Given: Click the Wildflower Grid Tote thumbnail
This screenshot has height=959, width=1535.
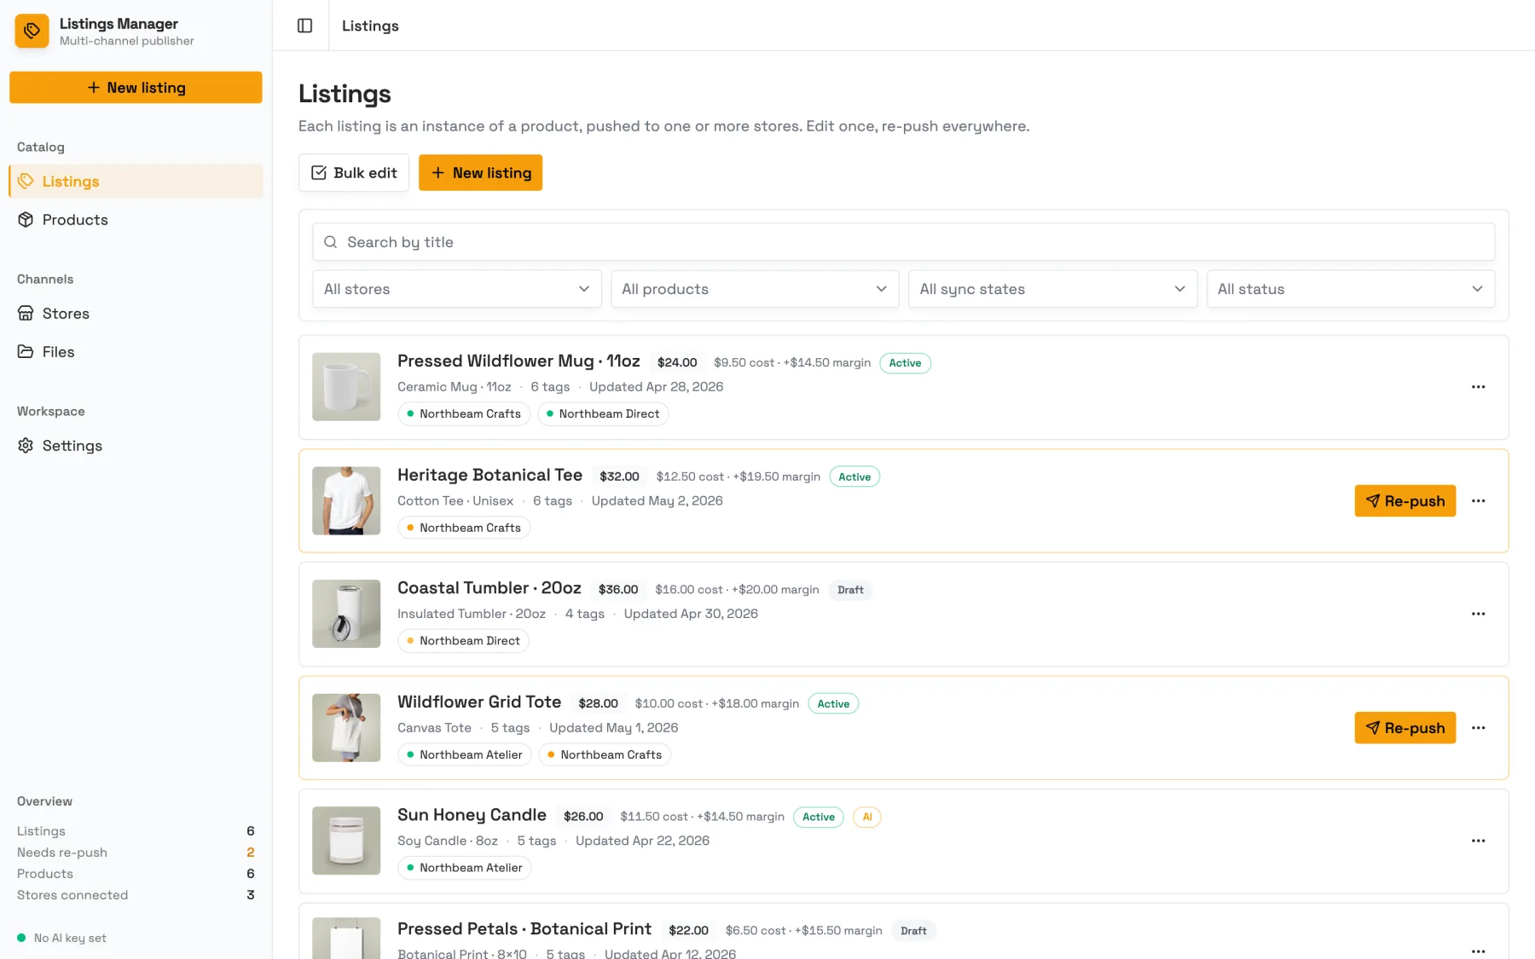Looking at the screenshot, I should [346, 728].
